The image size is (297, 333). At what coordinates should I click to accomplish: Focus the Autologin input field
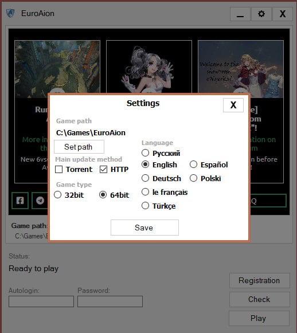click(x=41, y=301)
